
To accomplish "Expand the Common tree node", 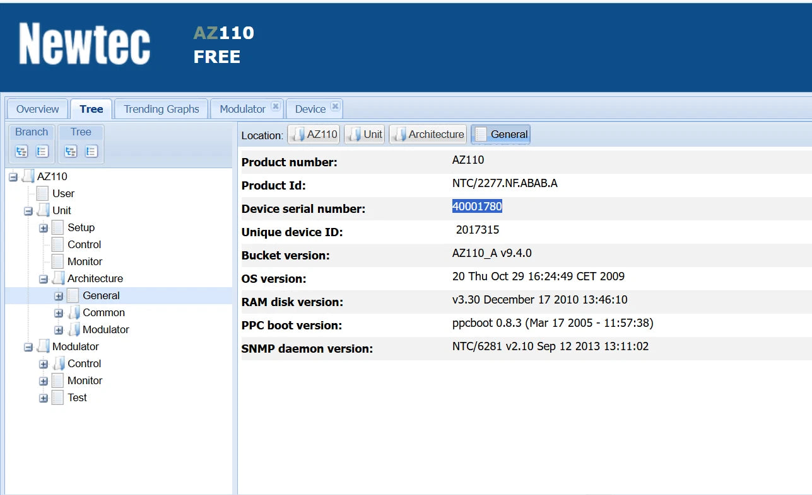I will (59, 313).
